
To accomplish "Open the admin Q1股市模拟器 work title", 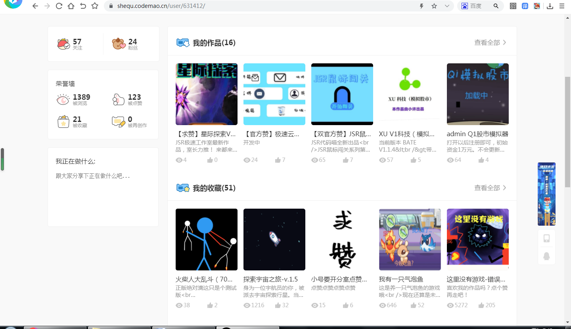I will click(477, 134).
